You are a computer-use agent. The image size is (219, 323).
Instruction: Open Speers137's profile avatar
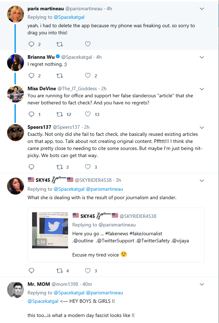click(x=16, y=133)
